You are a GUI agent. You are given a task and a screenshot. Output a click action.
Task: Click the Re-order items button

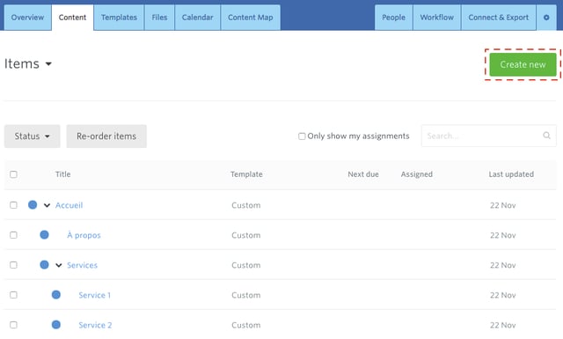[x=106, y=136]
